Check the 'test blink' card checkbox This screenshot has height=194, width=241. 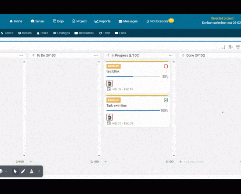pos(166,66)
